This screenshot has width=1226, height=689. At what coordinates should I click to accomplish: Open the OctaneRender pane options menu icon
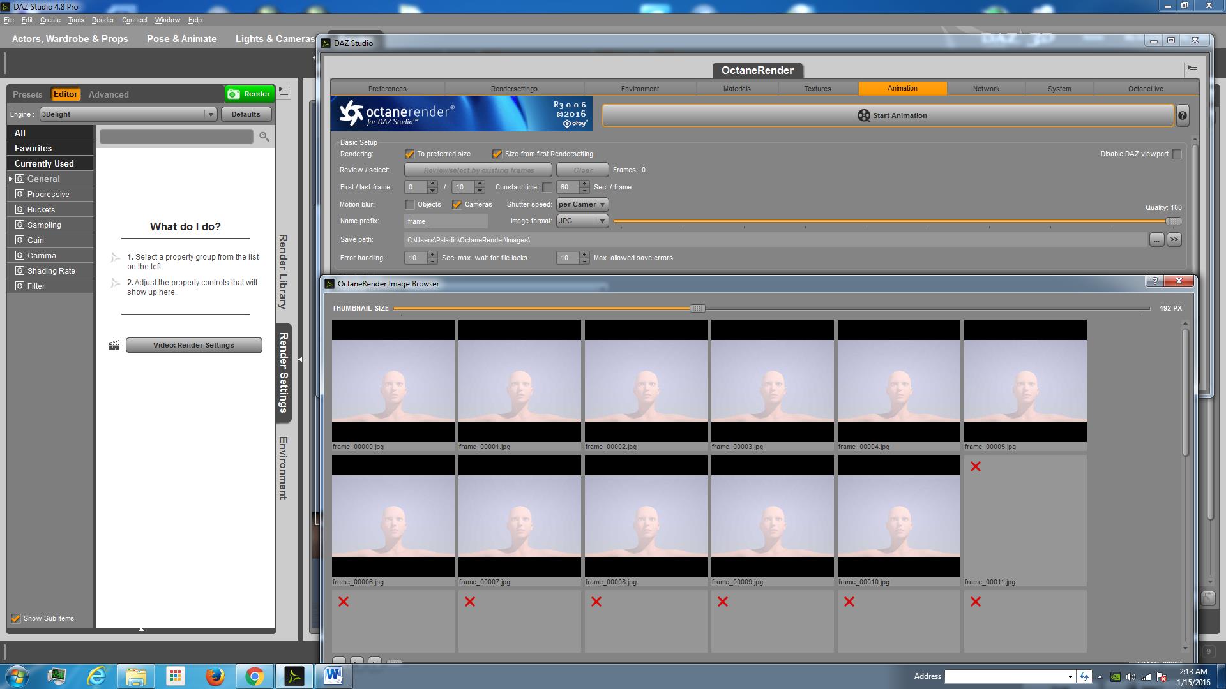[x=1192, y=70]
